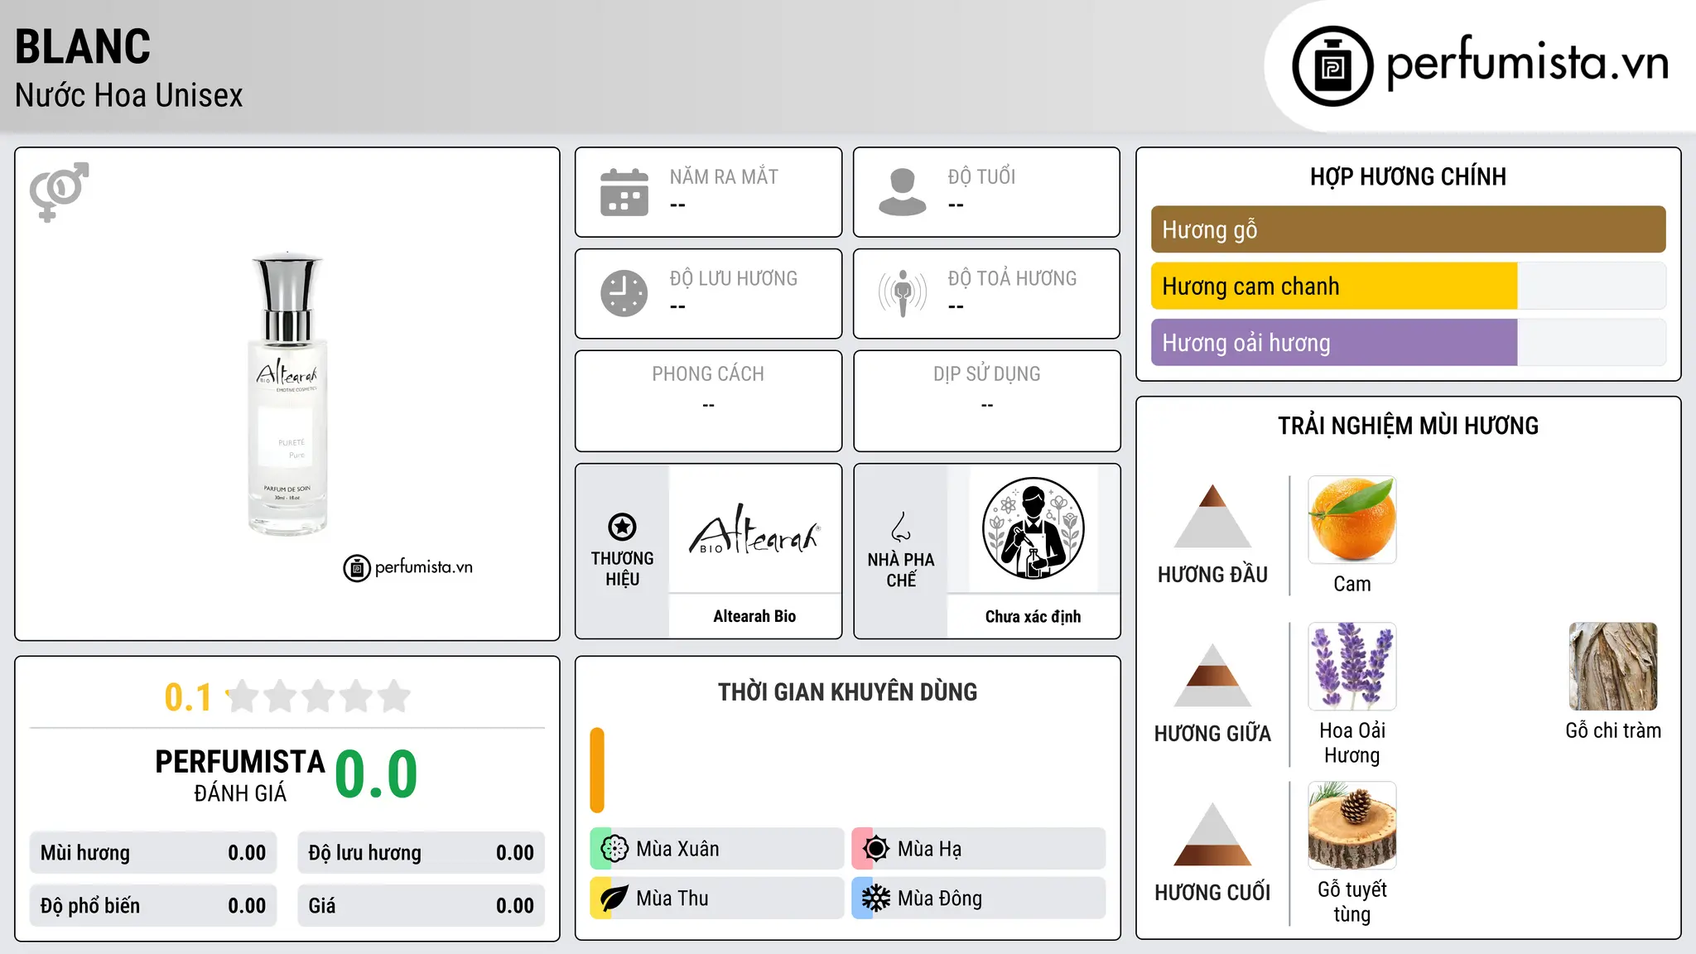Click the Gỗ tuyết tùng note name
The height and width of the screenshot is (954, 1696).
(x=1352, y=902)
